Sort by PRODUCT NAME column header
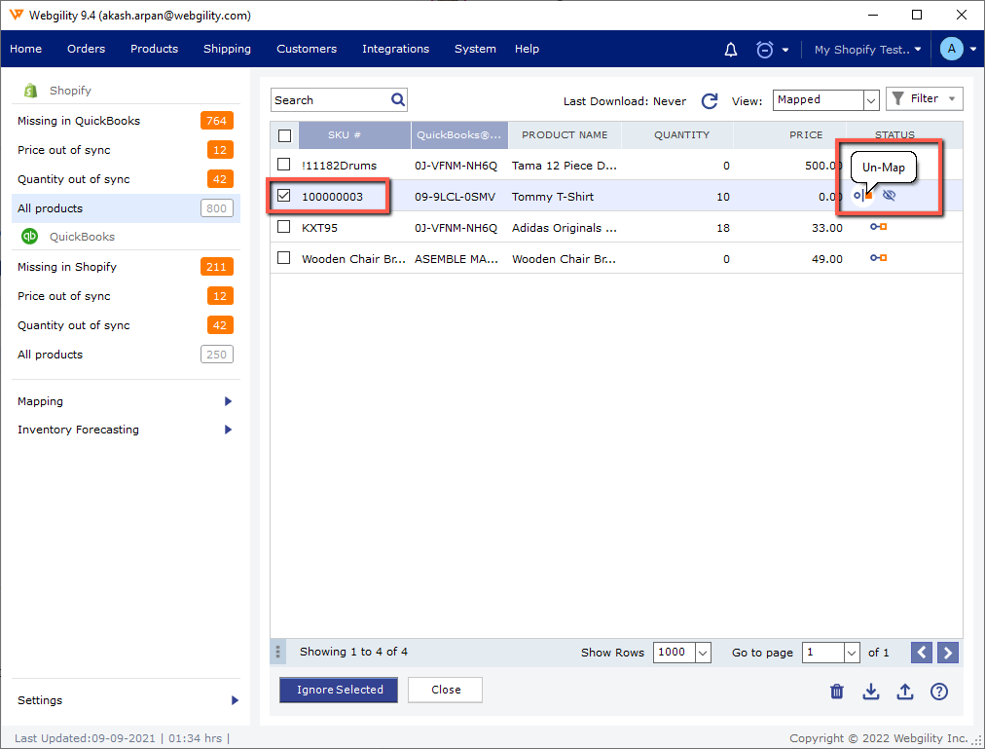 point(565,135)
